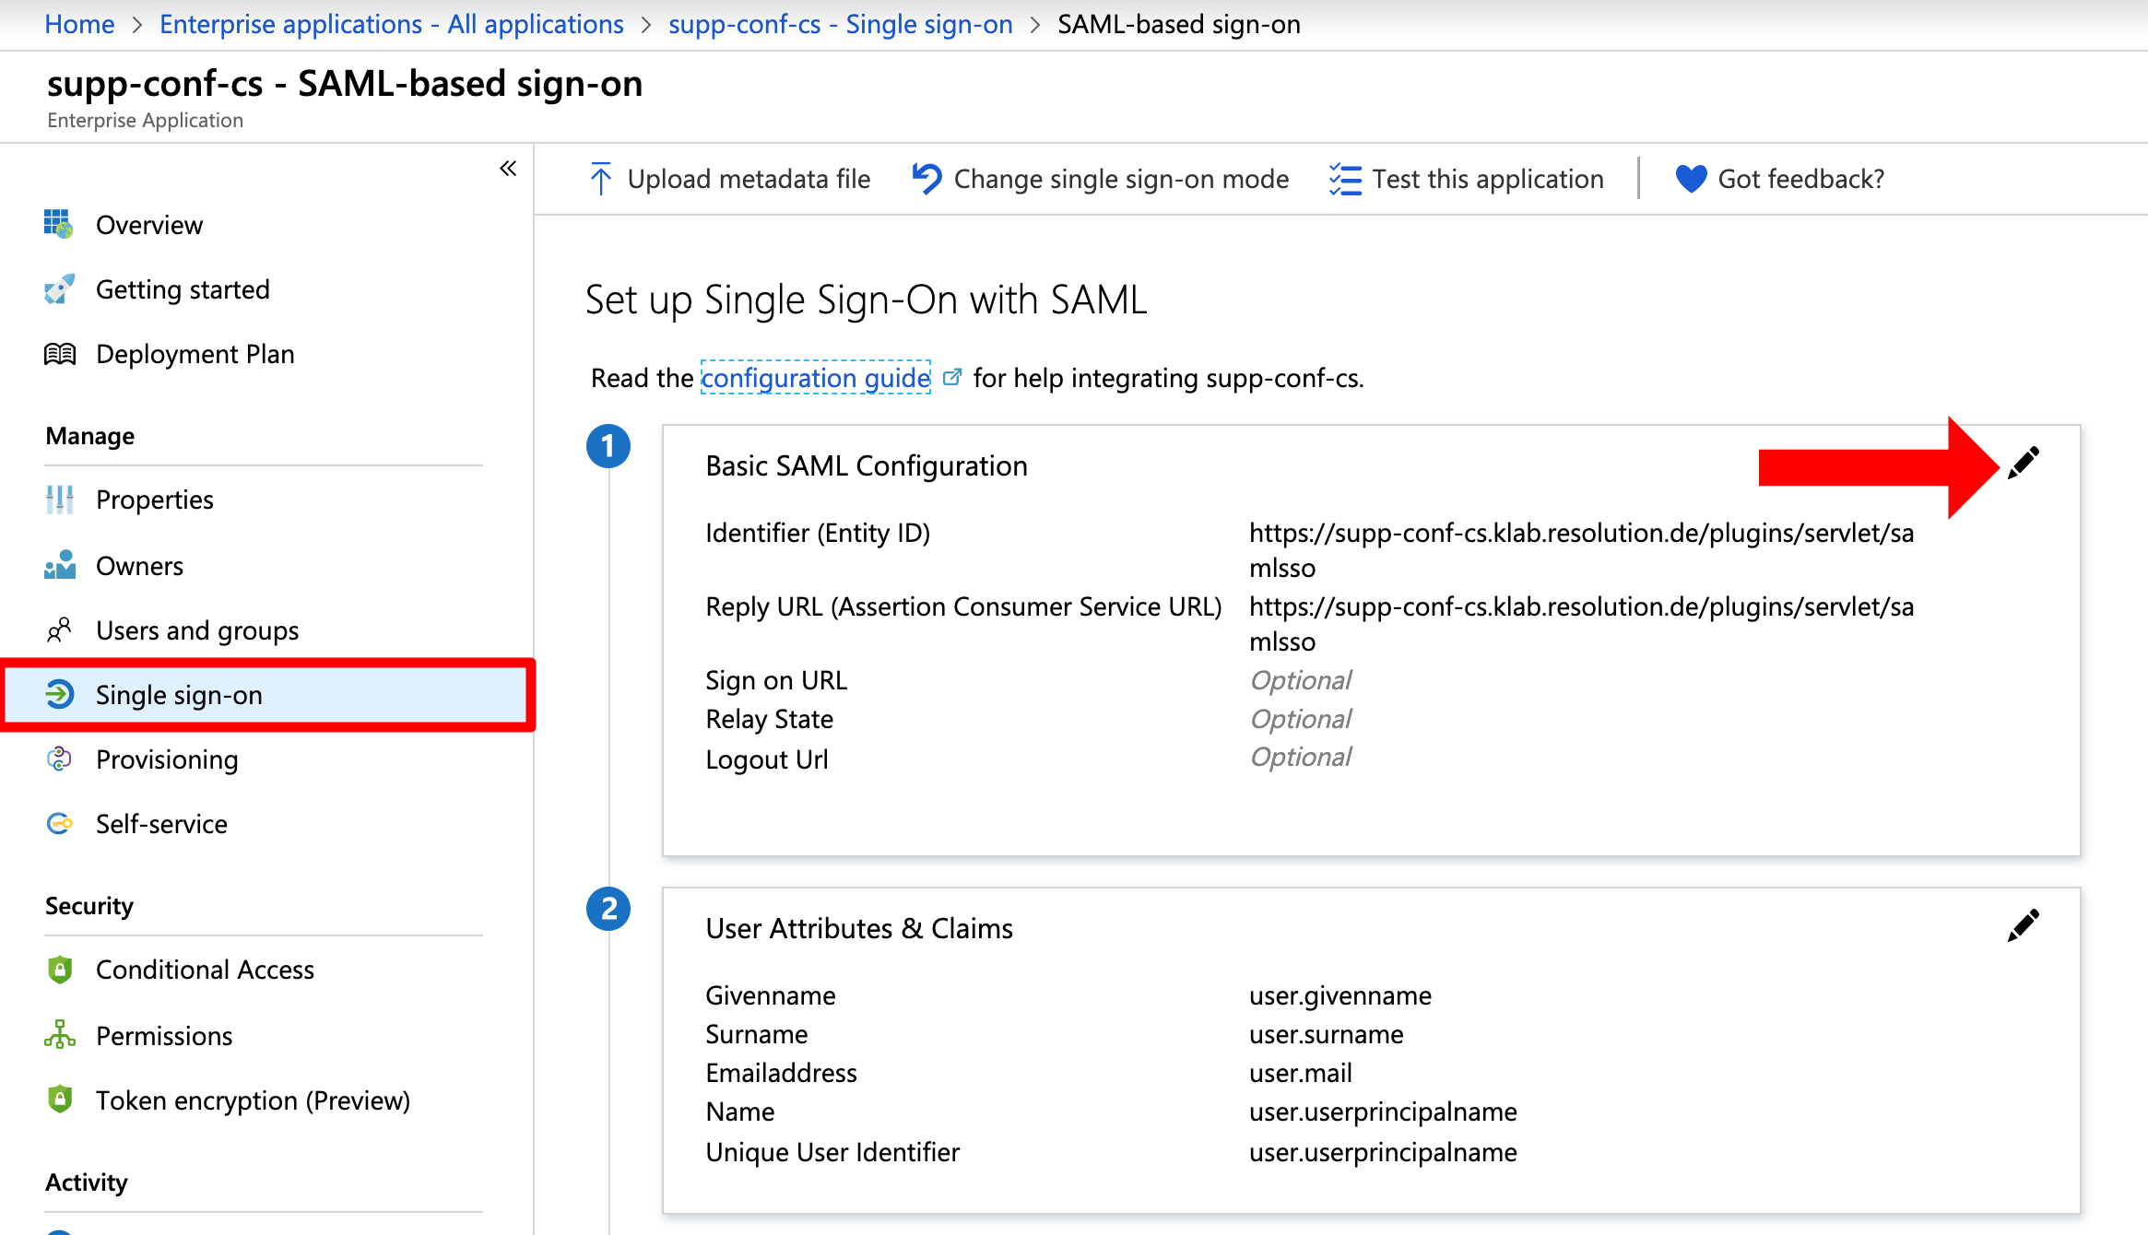Select the Users and groups icon
Screen dimensions: 2148x1235
tap(59, 630)
